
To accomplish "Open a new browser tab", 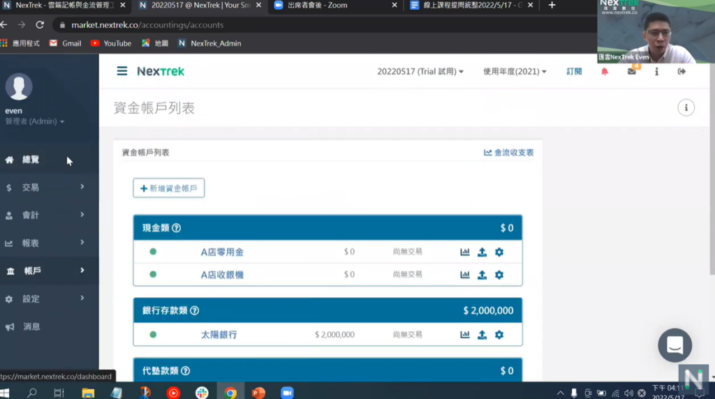I will click(552, 6).
